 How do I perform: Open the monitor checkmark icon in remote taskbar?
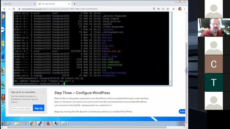[x=56, y=124]
